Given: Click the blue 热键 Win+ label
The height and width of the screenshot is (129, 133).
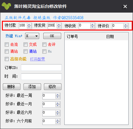Looking at the screenshot, I should (14, 36).
